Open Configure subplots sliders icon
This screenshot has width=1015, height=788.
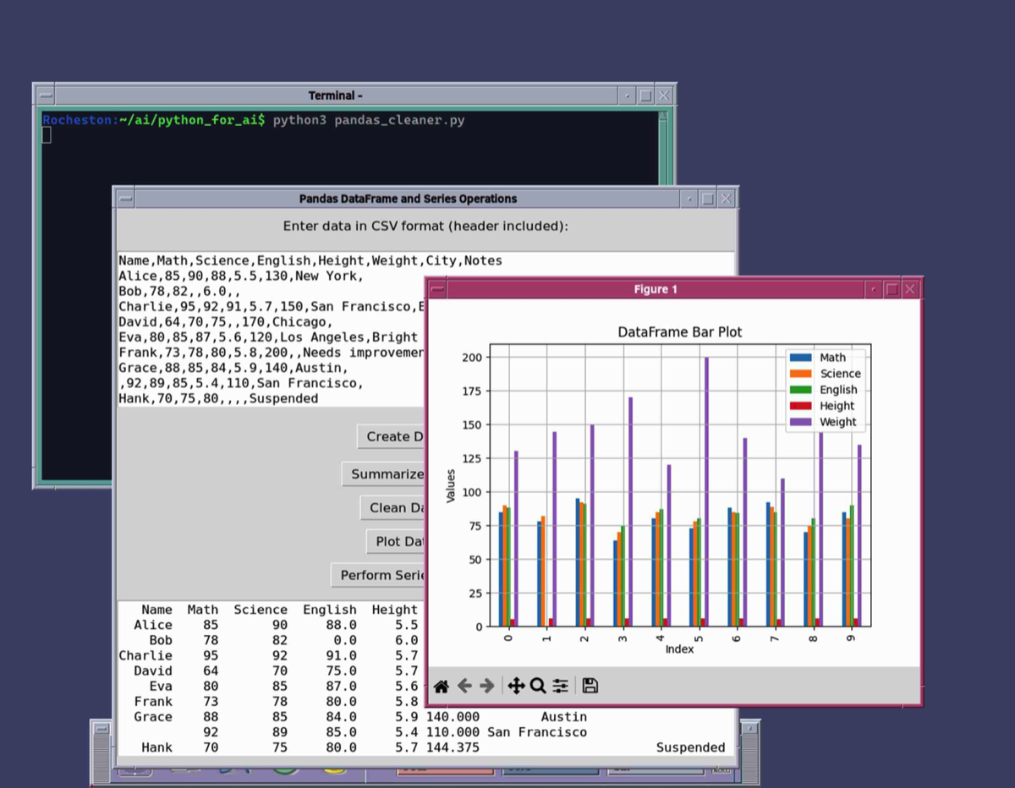click(x=560, y=686)
